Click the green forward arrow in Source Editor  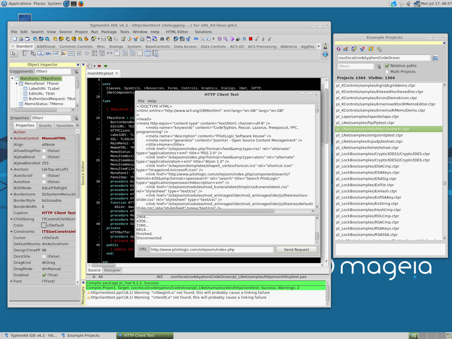105,66
